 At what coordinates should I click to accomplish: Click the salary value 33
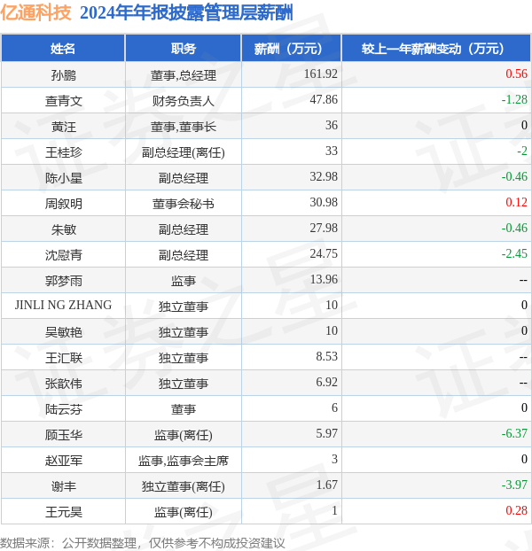[x=332, y=151]
